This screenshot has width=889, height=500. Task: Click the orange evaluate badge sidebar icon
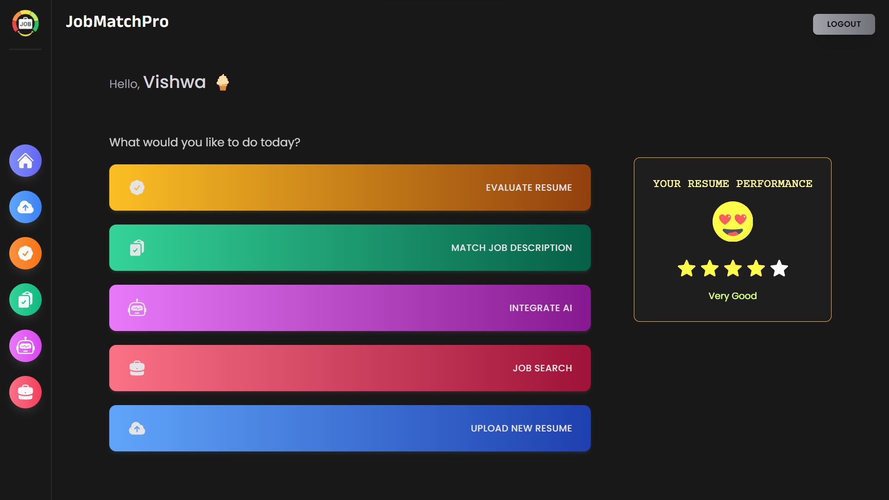[x=25, y=253]
